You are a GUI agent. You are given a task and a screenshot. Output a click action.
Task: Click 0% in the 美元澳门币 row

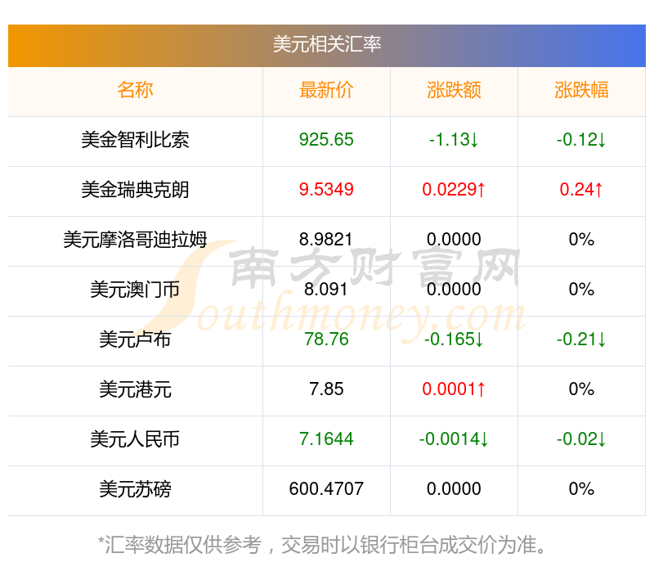pyautogui.click(x=581, y=290)
